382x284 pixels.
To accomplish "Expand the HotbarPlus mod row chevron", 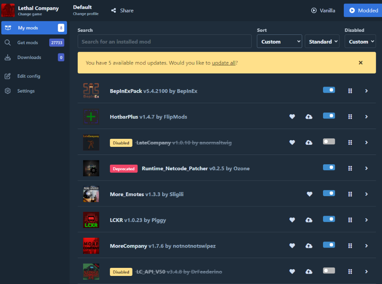I will click(366, 117).
